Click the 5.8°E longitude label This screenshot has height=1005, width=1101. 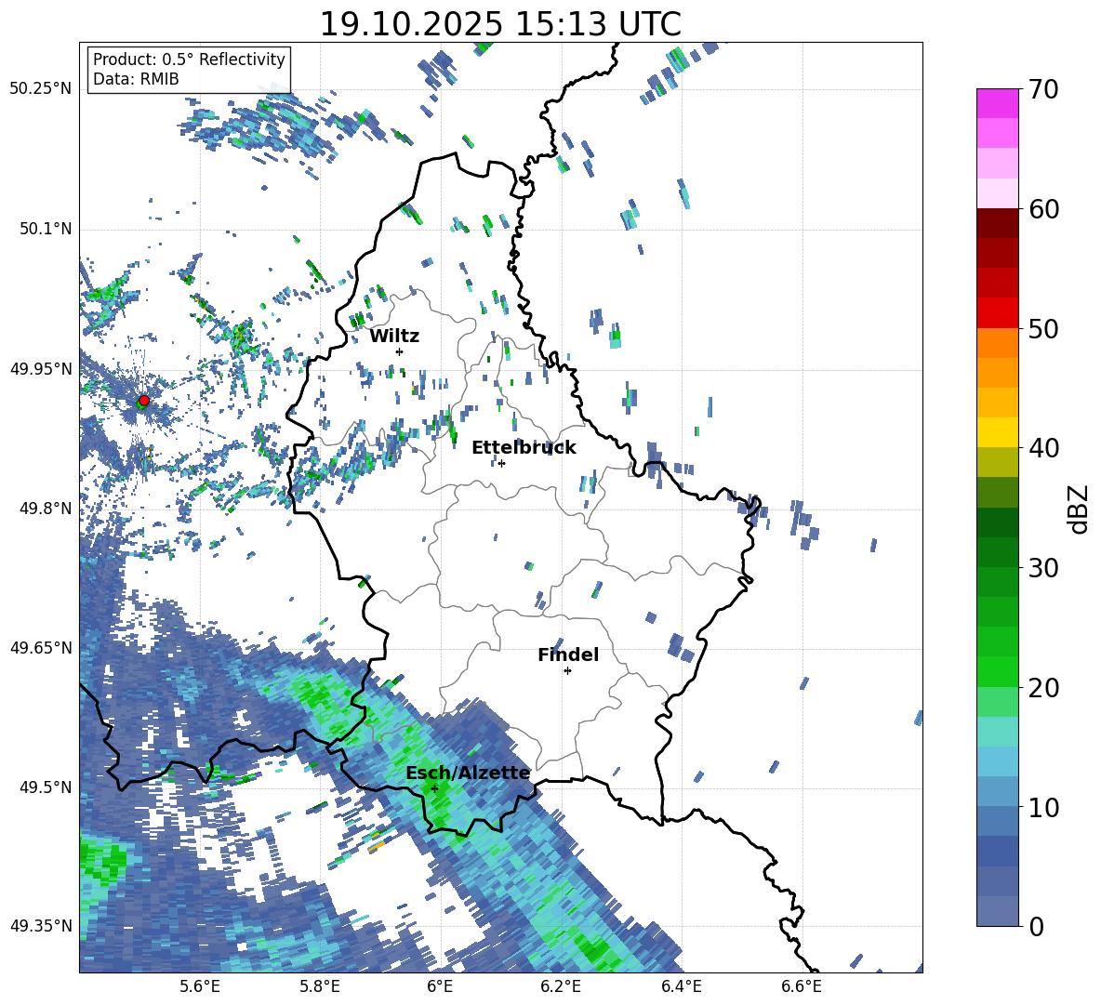(320, 986)
